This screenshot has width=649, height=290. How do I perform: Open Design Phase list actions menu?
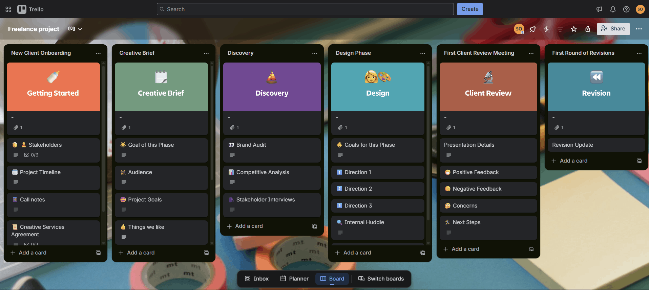click(422, 53)
